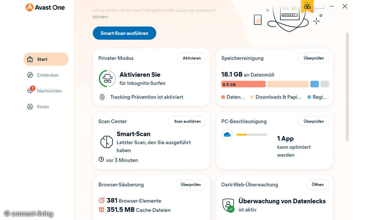Click the 18.1 GB an Datenmüll text

[x=248, y=74]
